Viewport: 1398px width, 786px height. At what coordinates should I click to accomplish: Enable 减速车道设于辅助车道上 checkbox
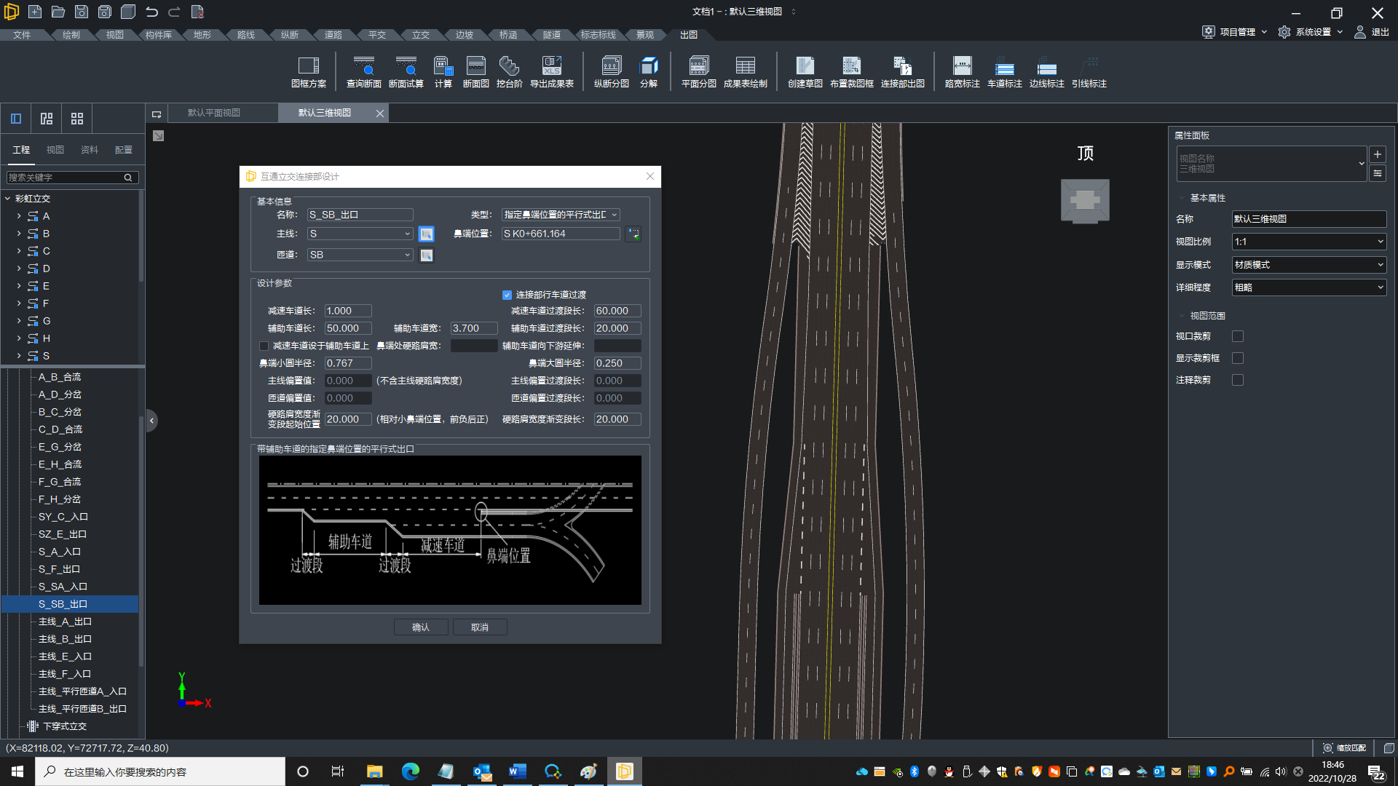tap(264, 346)
